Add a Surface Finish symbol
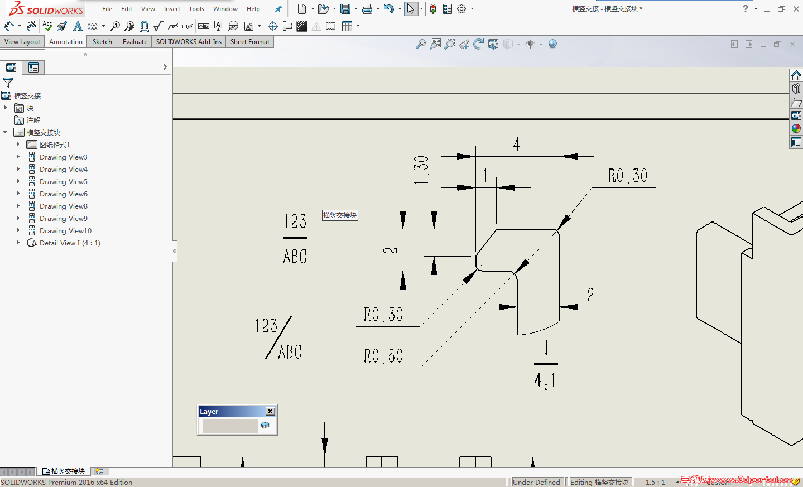Screen dimensions: 803x487 [x=158, y=26]
